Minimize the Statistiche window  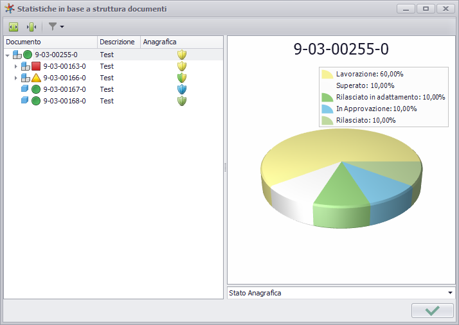point(406,9)
